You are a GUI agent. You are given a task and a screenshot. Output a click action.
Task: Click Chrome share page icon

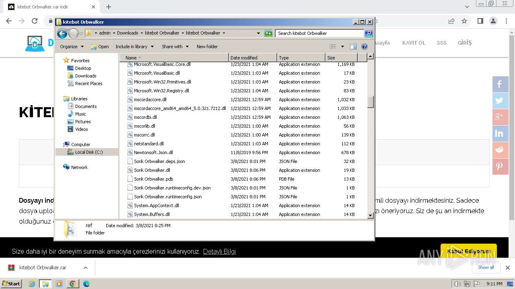click(x=451, y=21)
